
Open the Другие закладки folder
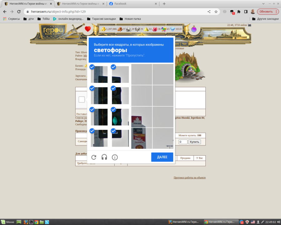pyautogui.click(x=265, y=19)
